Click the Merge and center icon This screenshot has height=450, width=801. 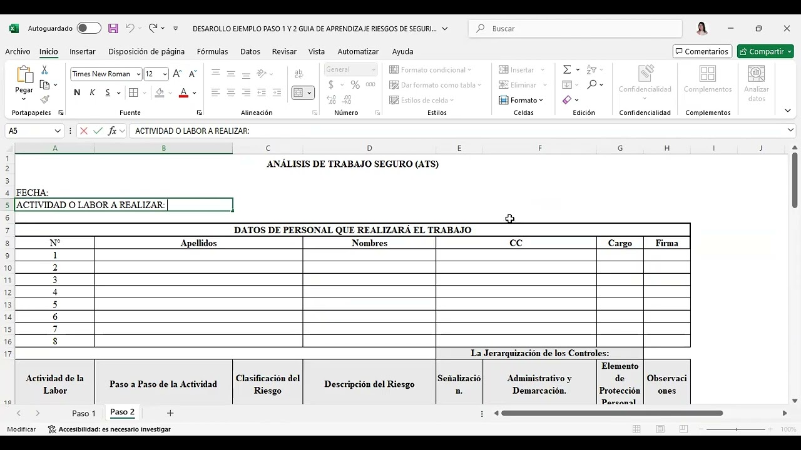point(298,92)
